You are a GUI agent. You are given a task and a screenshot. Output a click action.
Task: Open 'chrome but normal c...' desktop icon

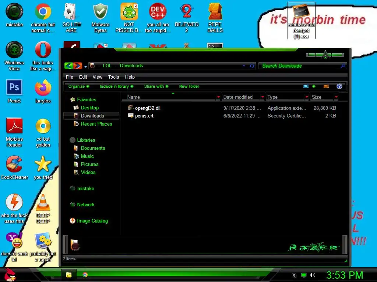[x=43, y=18]
